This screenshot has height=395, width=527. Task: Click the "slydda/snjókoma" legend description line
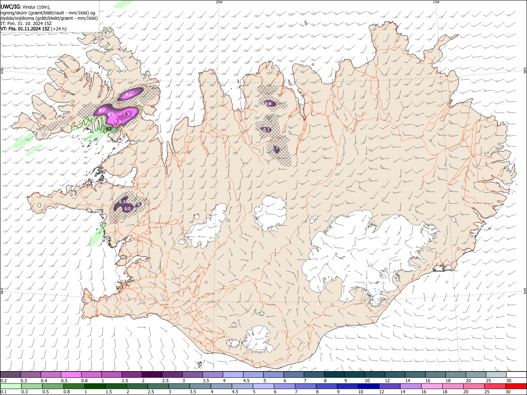click(x=49, y=18)
